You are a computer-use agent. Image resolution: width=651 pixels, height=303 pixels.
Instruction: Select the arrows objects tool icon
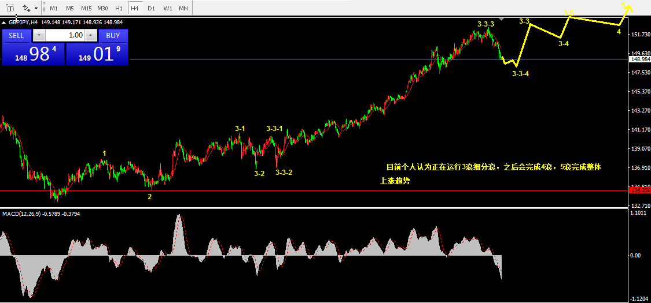(x=26, y=8)
